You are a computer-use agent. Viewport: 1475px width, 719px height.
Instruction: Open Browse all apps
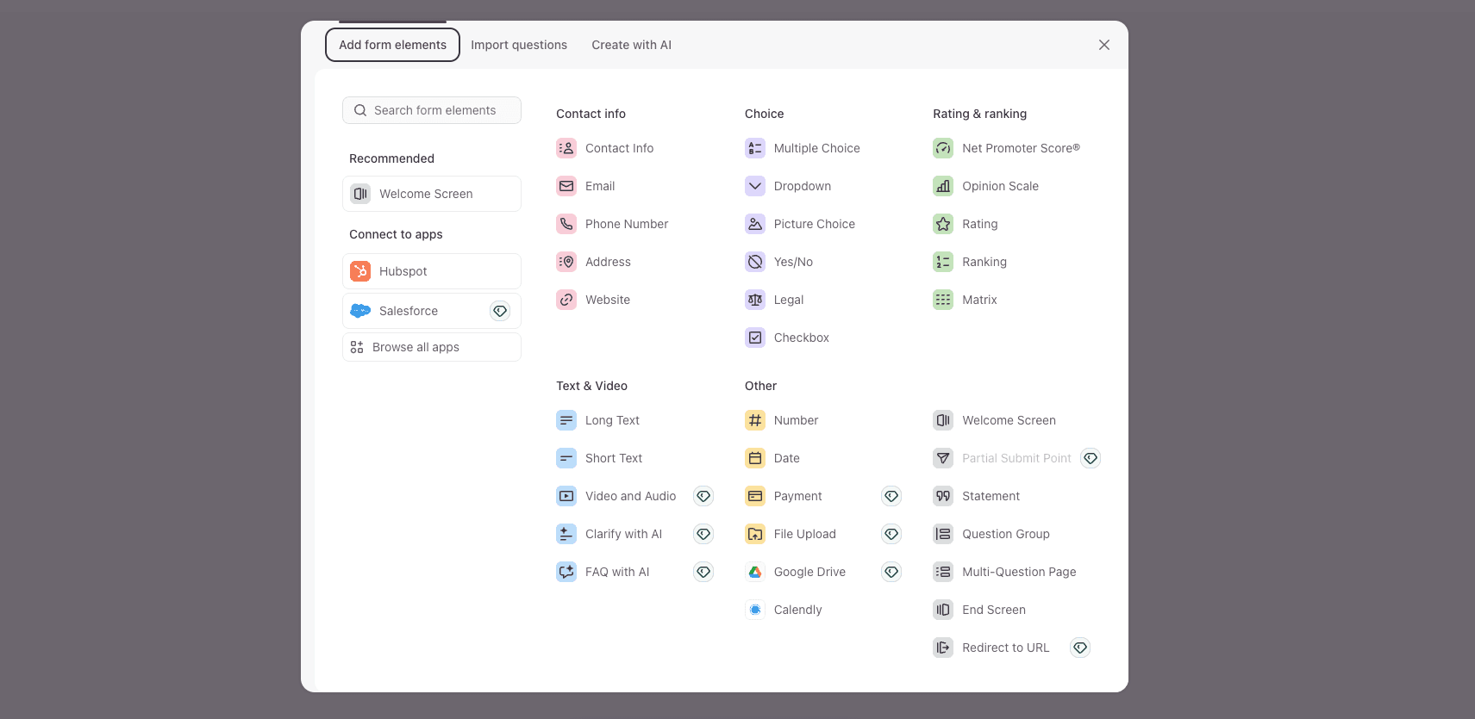(432, 347)
